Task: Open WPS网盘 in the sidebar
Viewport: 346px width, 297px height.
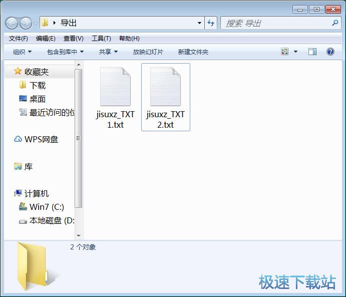Action: (41, 139)
